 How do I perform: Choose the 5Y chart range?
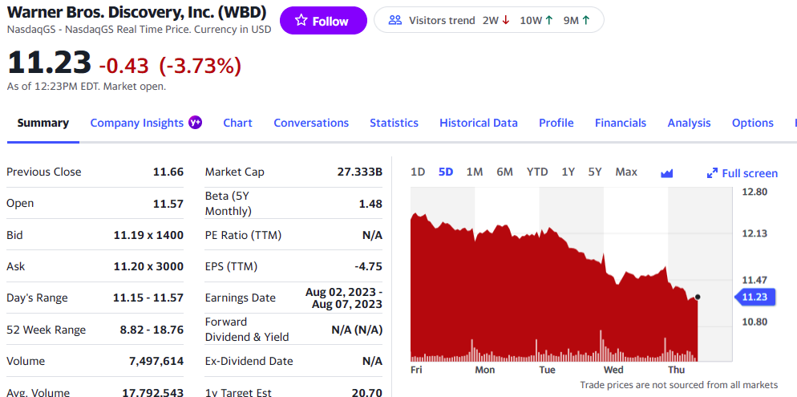(594, 172)
